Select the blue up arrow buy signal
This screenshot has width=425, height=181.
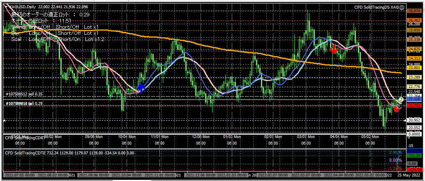click(x=141, y=88)
